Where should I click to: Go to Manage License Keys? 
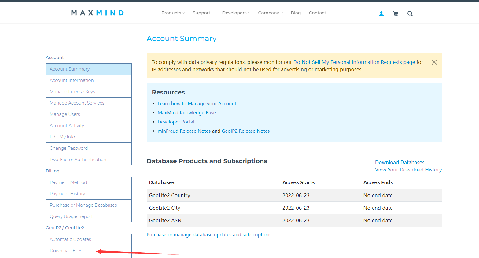89,92
